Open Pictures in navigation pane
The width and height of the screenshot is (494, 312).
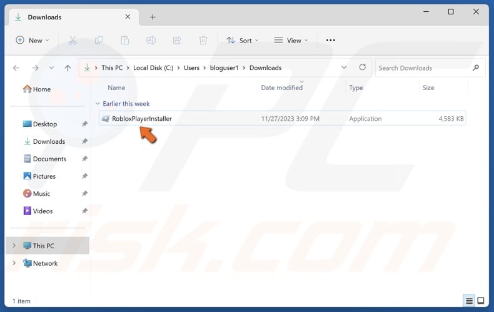[39, 176]
